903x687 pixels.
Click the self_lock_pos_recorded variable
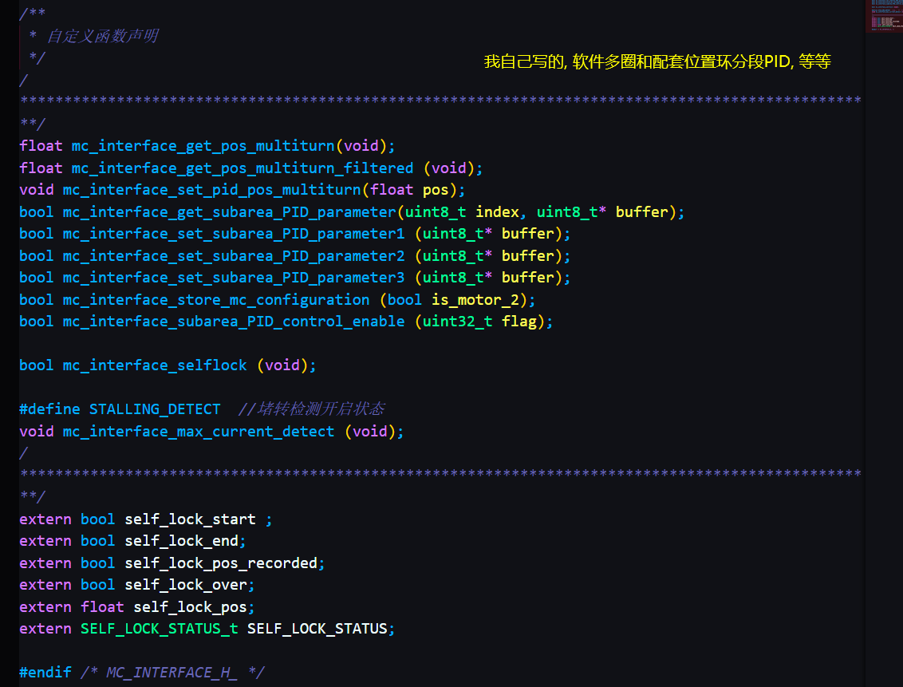point(221,563)
